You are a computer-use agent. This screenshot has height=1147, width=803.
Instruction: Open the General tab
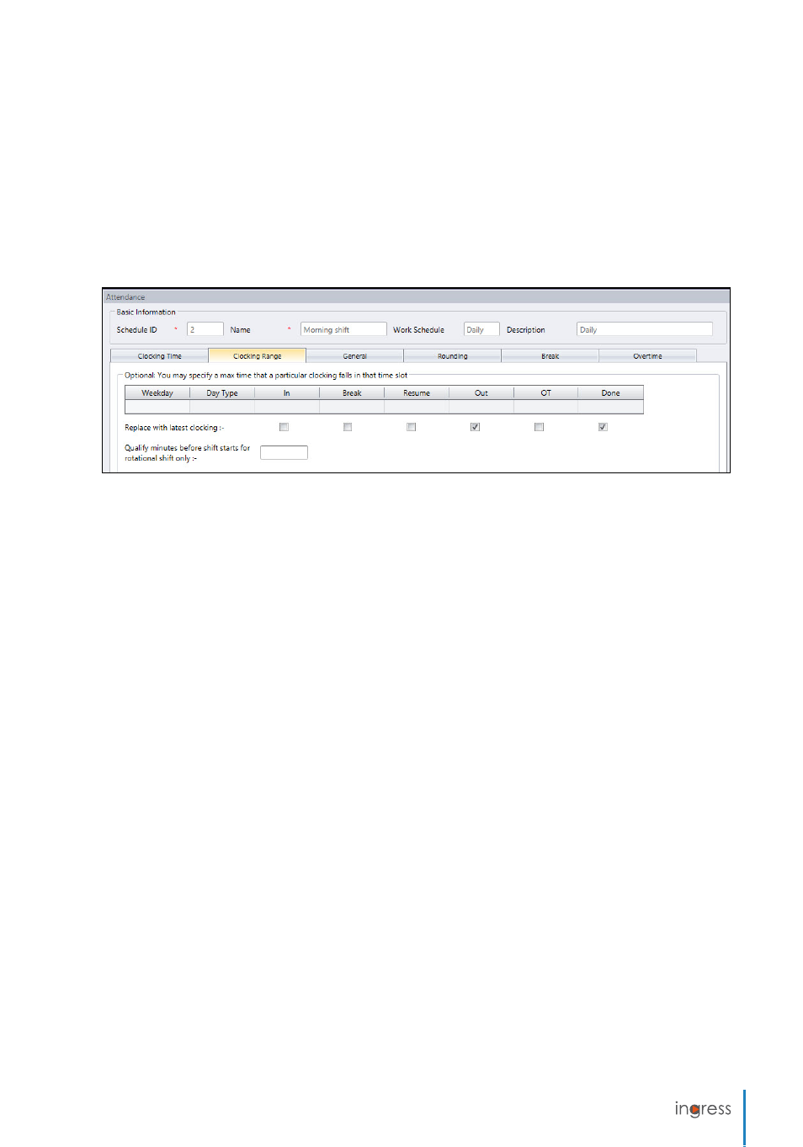click(x=354, y=356)
